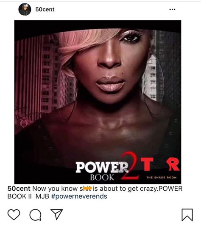The height and width of the screenshot is (225, 201).
Task: Click the MJB text in the caption
Action: coord(42,196)
